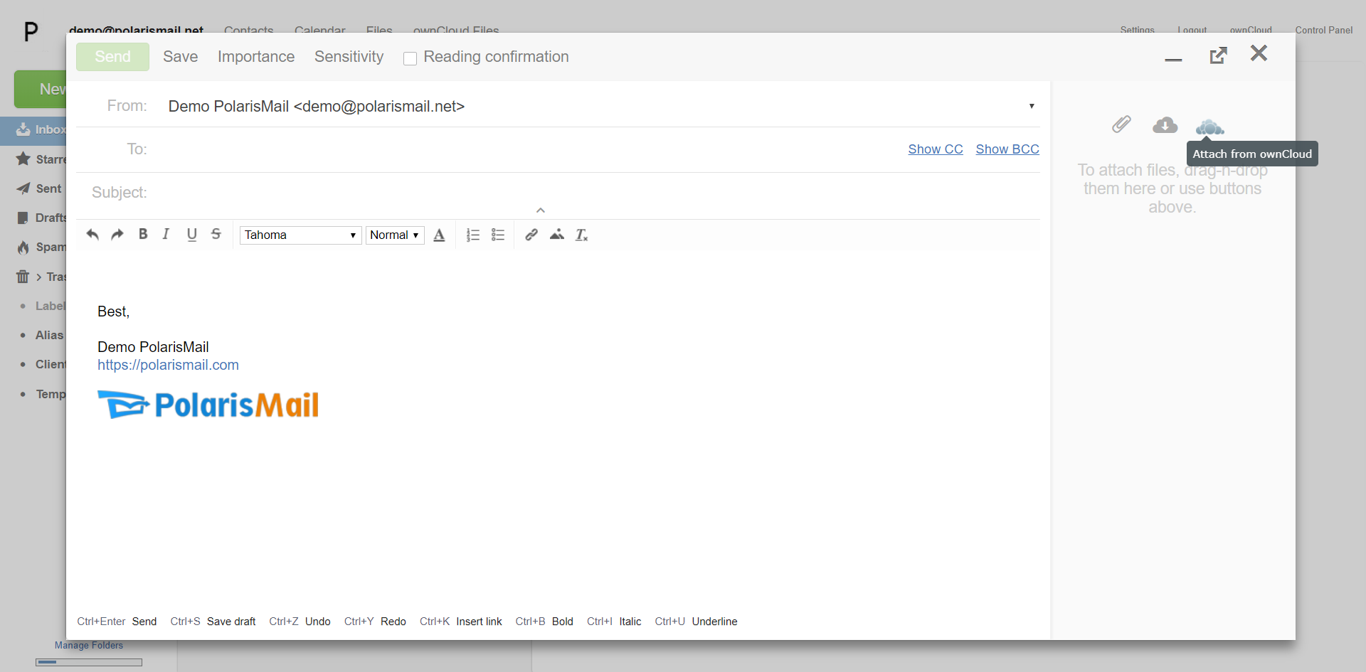Click the Insert image icon
This screenshot has width=1366, height=672.
click(x=557, y=235)
